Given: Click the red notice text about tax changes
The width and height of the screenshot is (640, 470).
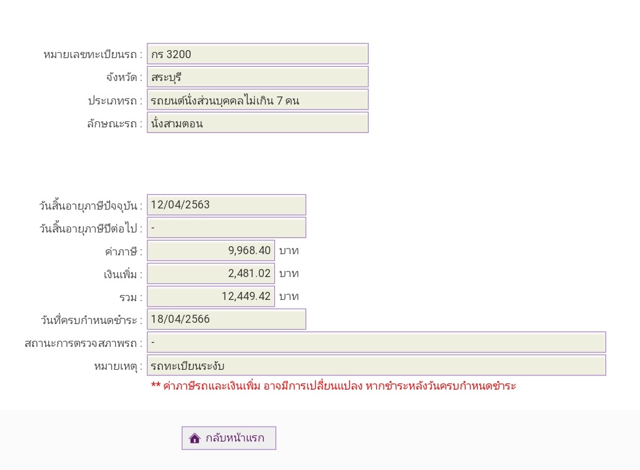Looking at the screenshot, I should tap(334, 385).
